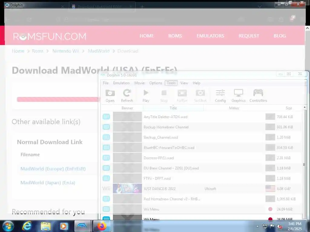
Task: Sort the game list by Maker column
Action: pos(234,108)
